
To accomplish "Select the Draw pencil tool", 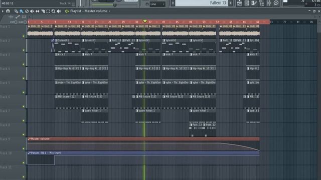I will point(16,11).
